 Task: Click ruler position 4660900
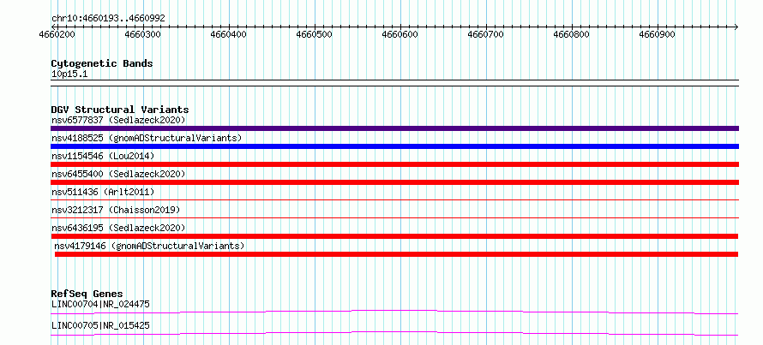[658, 34]
